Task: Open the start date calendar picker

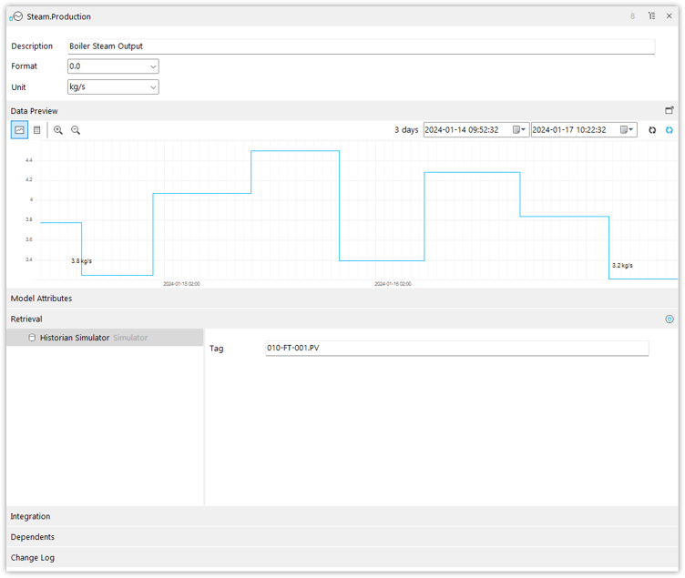Action: (x=519, y=129)
